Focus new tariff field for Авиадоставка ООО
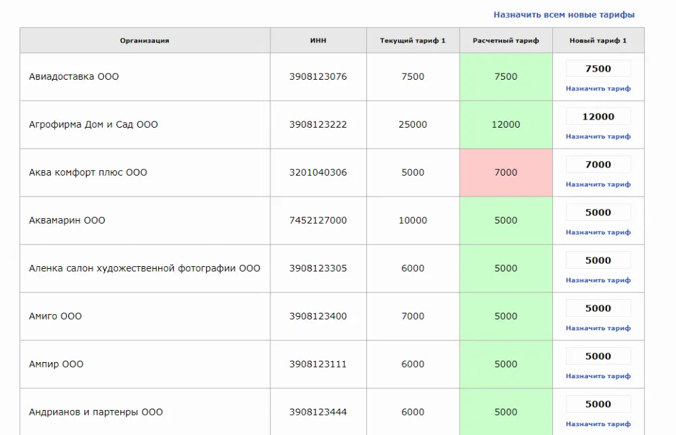The height and width of the screenshot is (435, 676). [598, 69]
